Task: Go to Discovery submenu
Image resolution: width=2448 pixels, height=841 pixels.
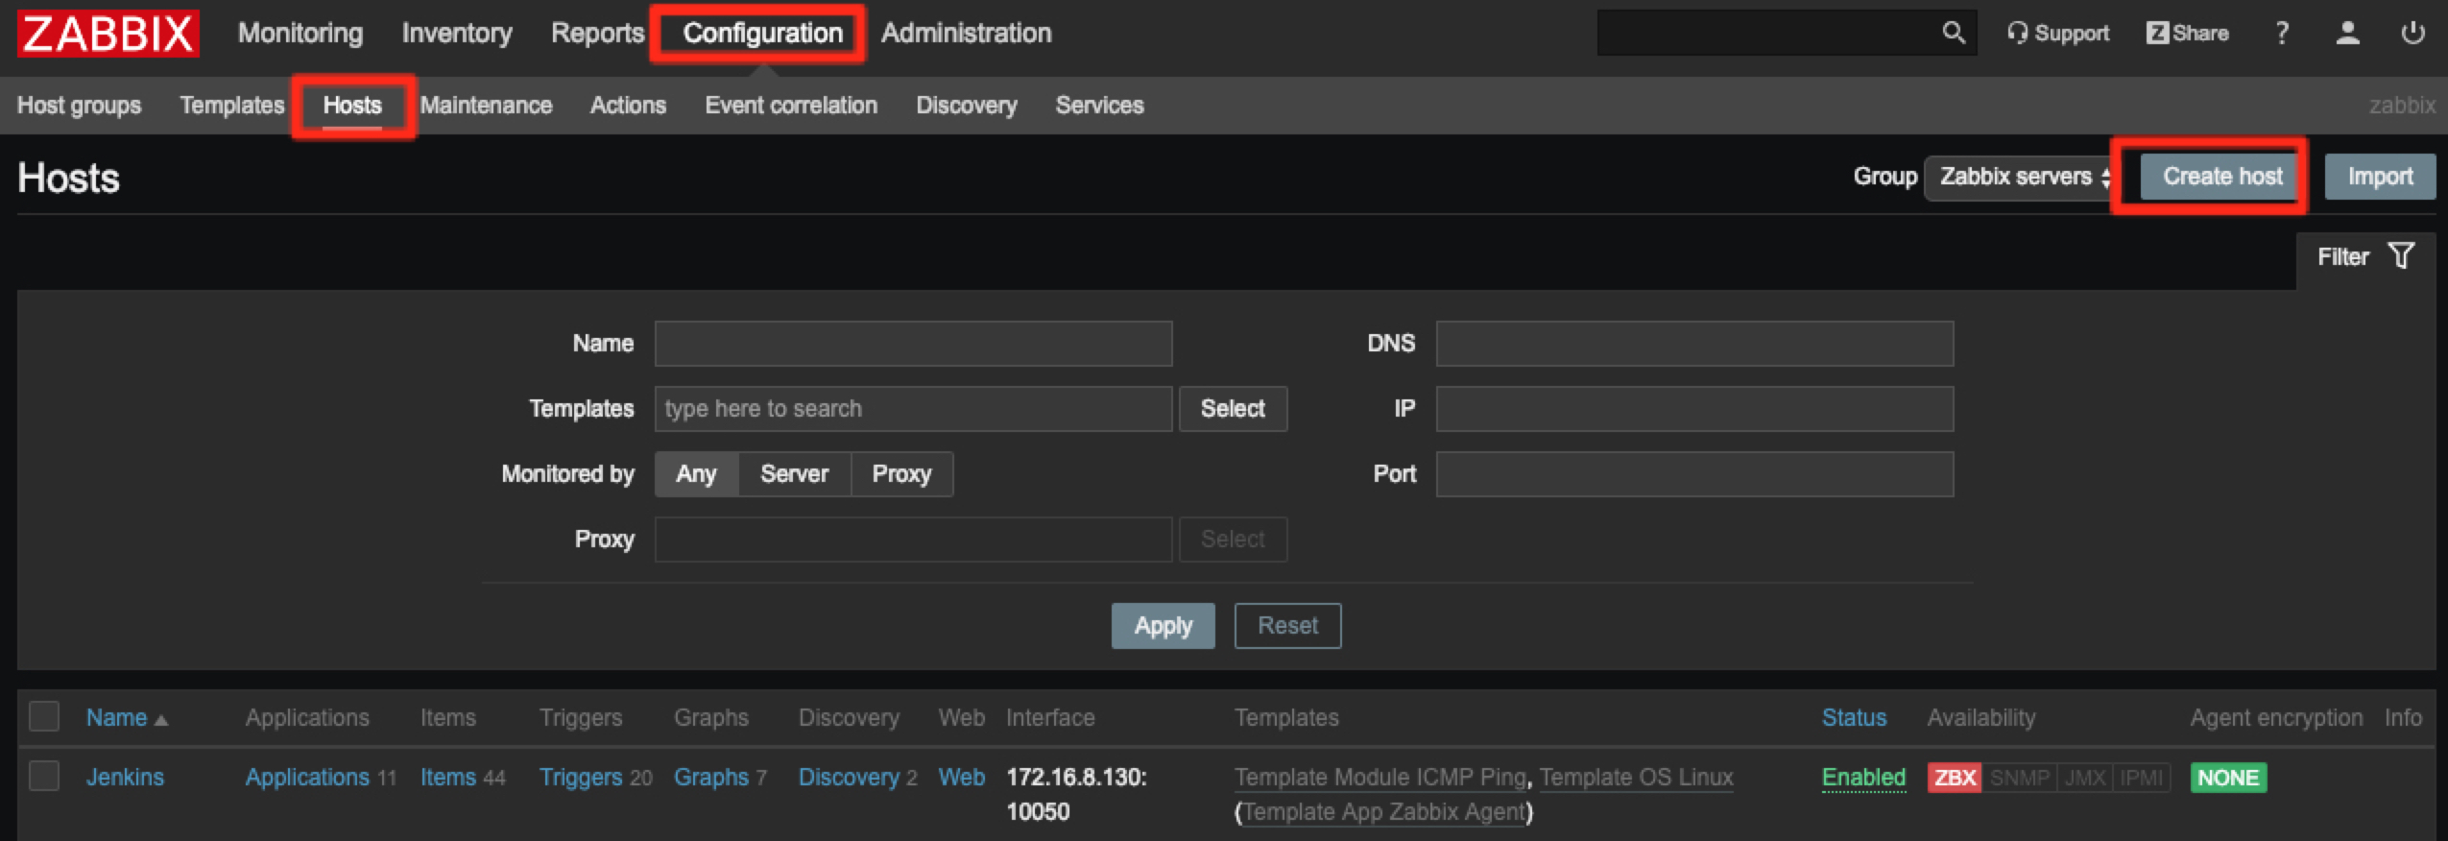Action: pos(967,106)
